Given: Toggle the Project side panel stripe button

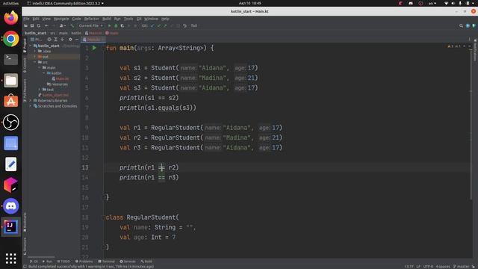Looking at the screenshot, I should tap(25, 46).
